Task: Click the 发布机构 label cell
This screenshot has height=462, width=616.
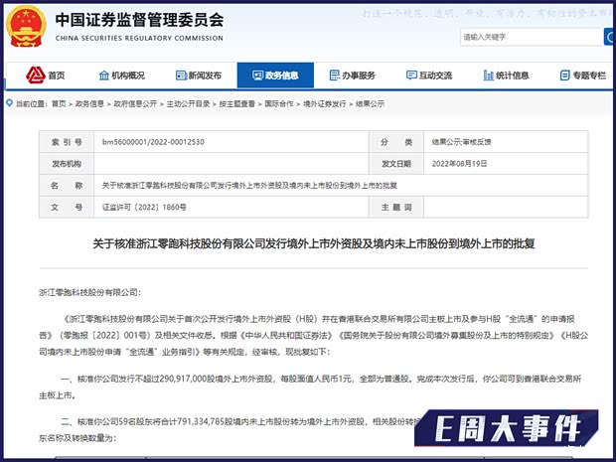Action: (x=67, y=164)
